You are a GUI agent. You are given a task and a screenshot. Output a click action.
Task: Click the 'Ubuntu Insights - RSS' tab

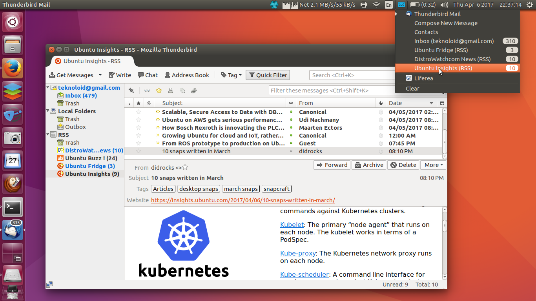[92, 61]
